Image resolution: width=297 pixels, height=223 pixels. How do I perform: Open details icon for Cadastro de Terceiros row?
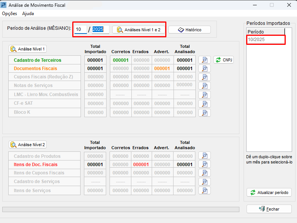click(x=204, y=60)
